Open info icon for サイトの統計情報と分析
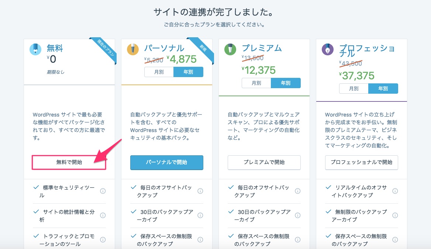The height and width of the screenshot is (249, 431). point(103,215)
